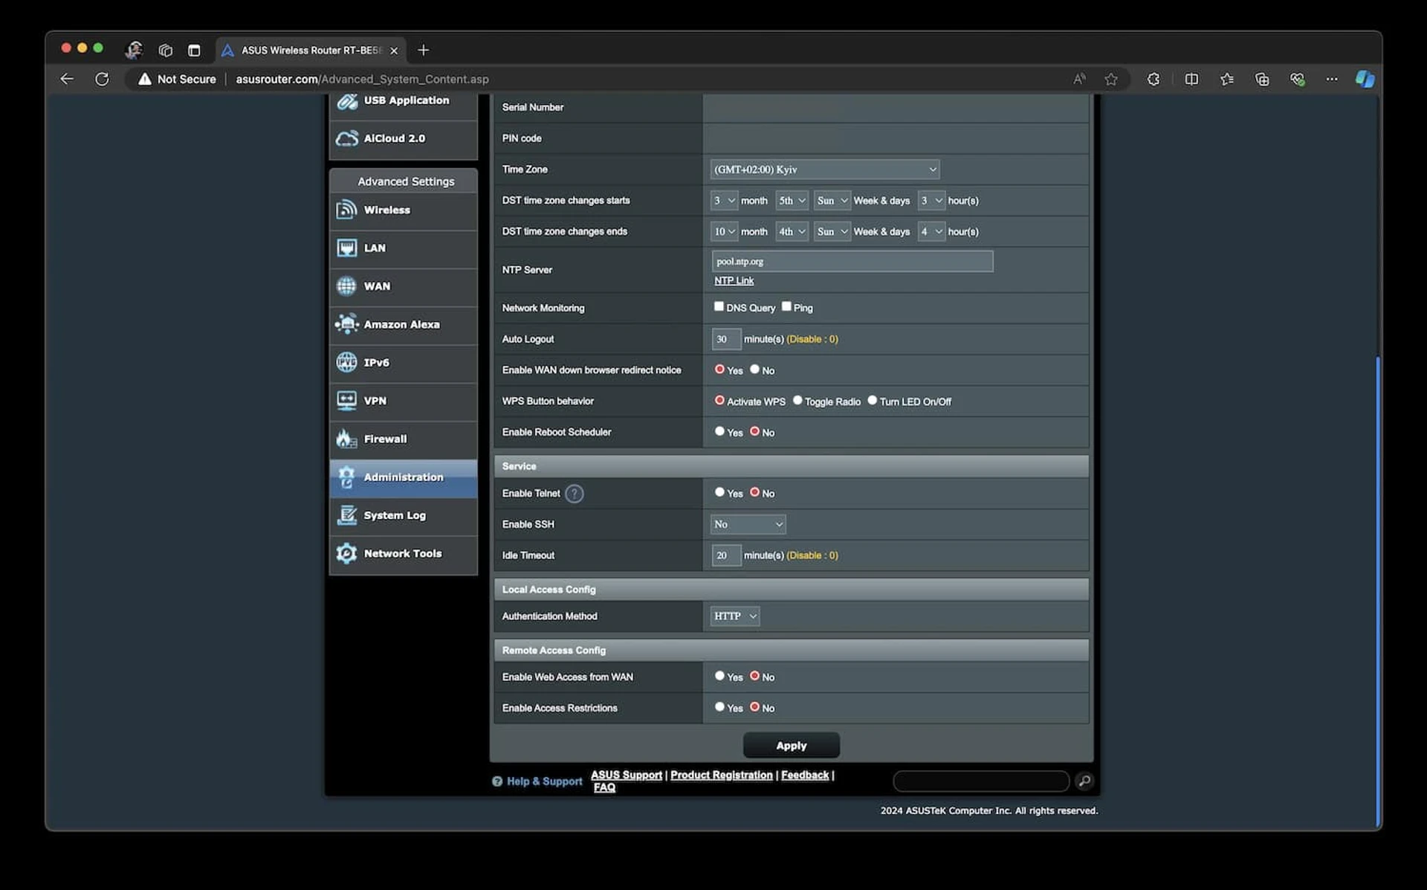Open Time Zone dropdown showing Kyiv
This screenshot has width=1427, height=890.
[825, 170]
